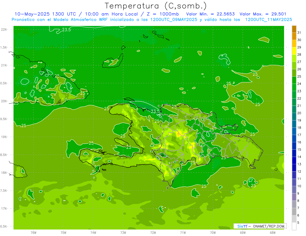Image resolution: width=306 pixels, height=236 pixels.
Task: Click legend value 5
Action: (x=298, y=223)
